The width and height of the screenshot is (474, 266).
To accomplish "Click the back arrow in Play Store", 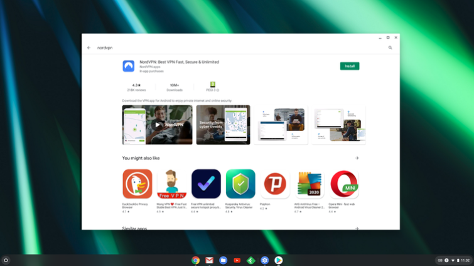I will tap(89, 48).
